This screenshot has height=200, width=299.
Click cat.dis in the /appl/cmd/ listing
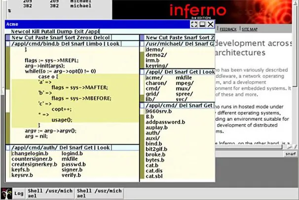pyautogui.click(x=154, y=171)
